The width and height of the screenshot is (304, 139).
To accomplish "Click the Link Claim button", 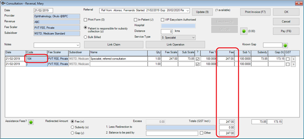I will coord(113,45).
